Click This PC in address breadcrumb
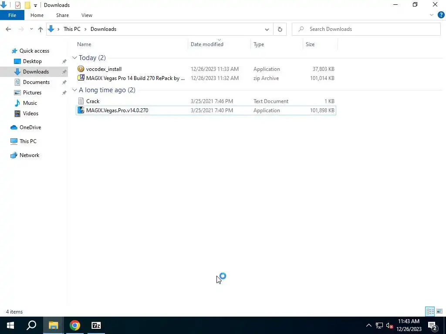Image resolution: width=446 pixels, height=334 pixels. [72, 29]
